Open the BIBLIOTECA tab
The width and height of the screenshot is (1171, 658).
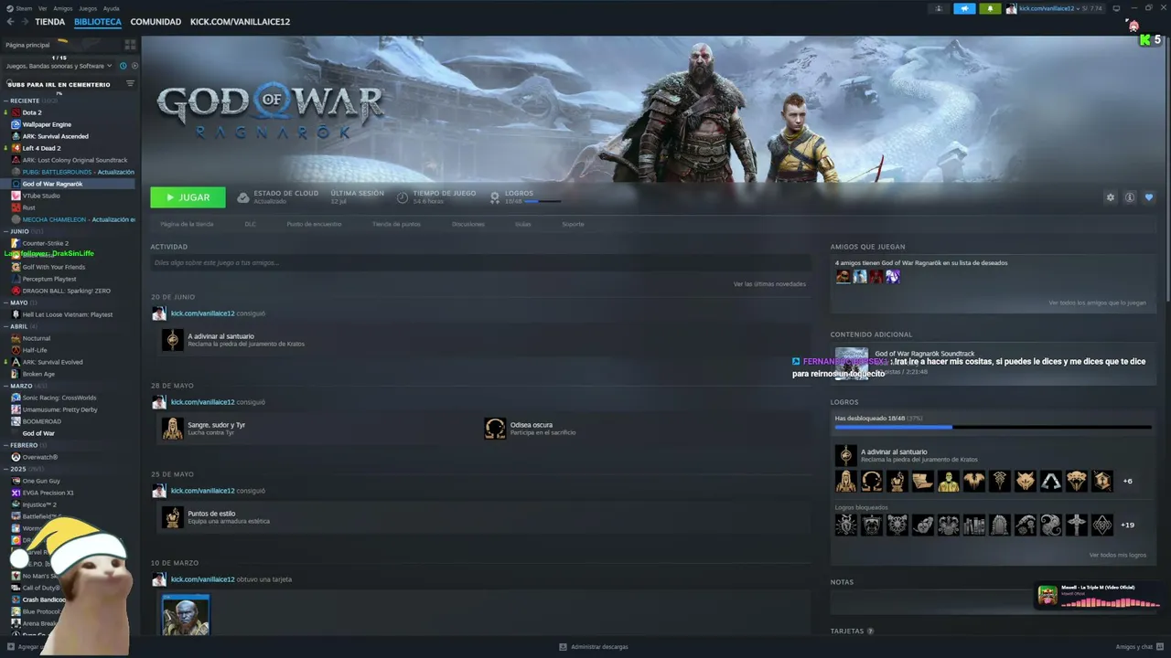[x=98, y=22]
